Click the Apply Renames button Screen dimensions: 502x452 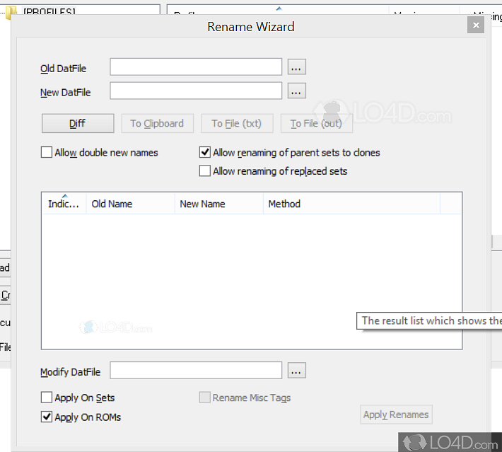[x=395, y=415]
